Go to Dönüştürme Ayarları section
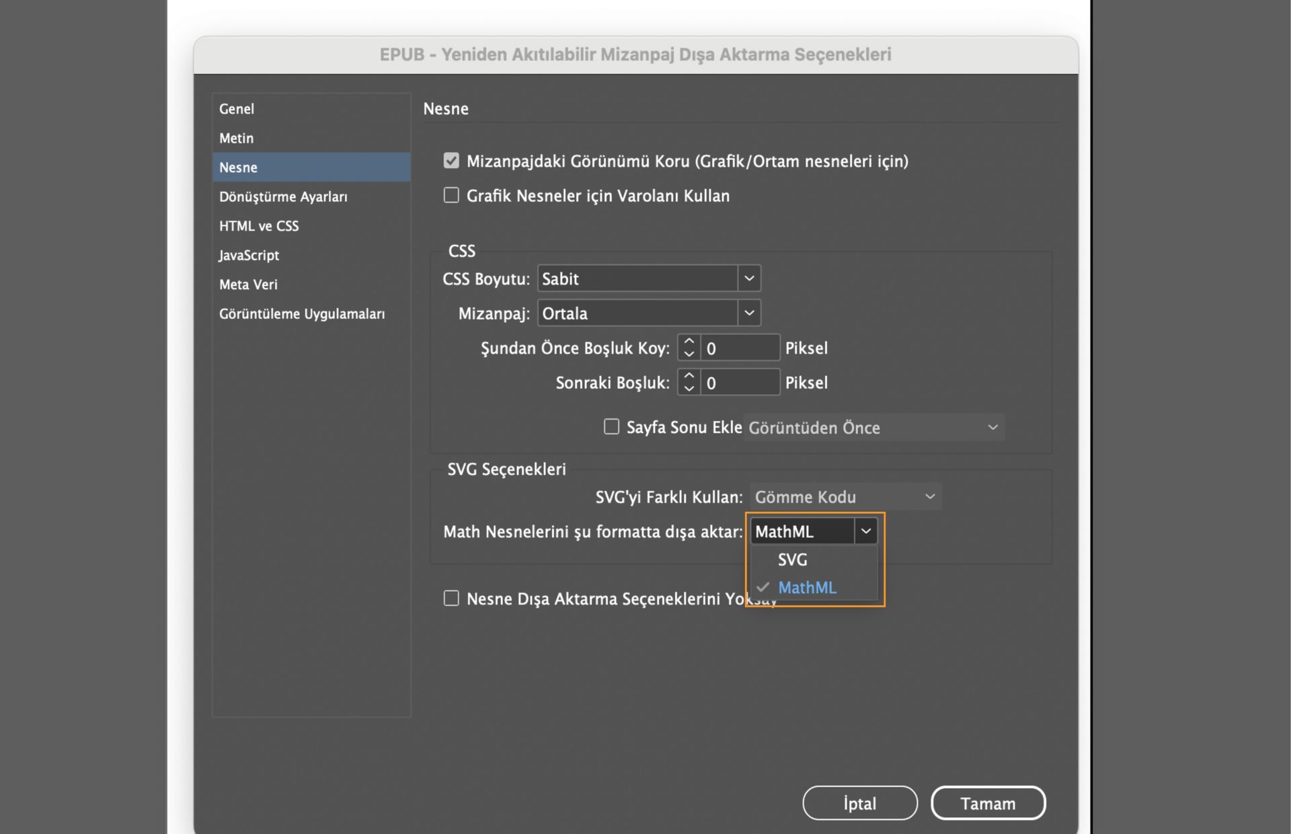The height and width of the screenshot is (834, 1291). click(283, 196)
